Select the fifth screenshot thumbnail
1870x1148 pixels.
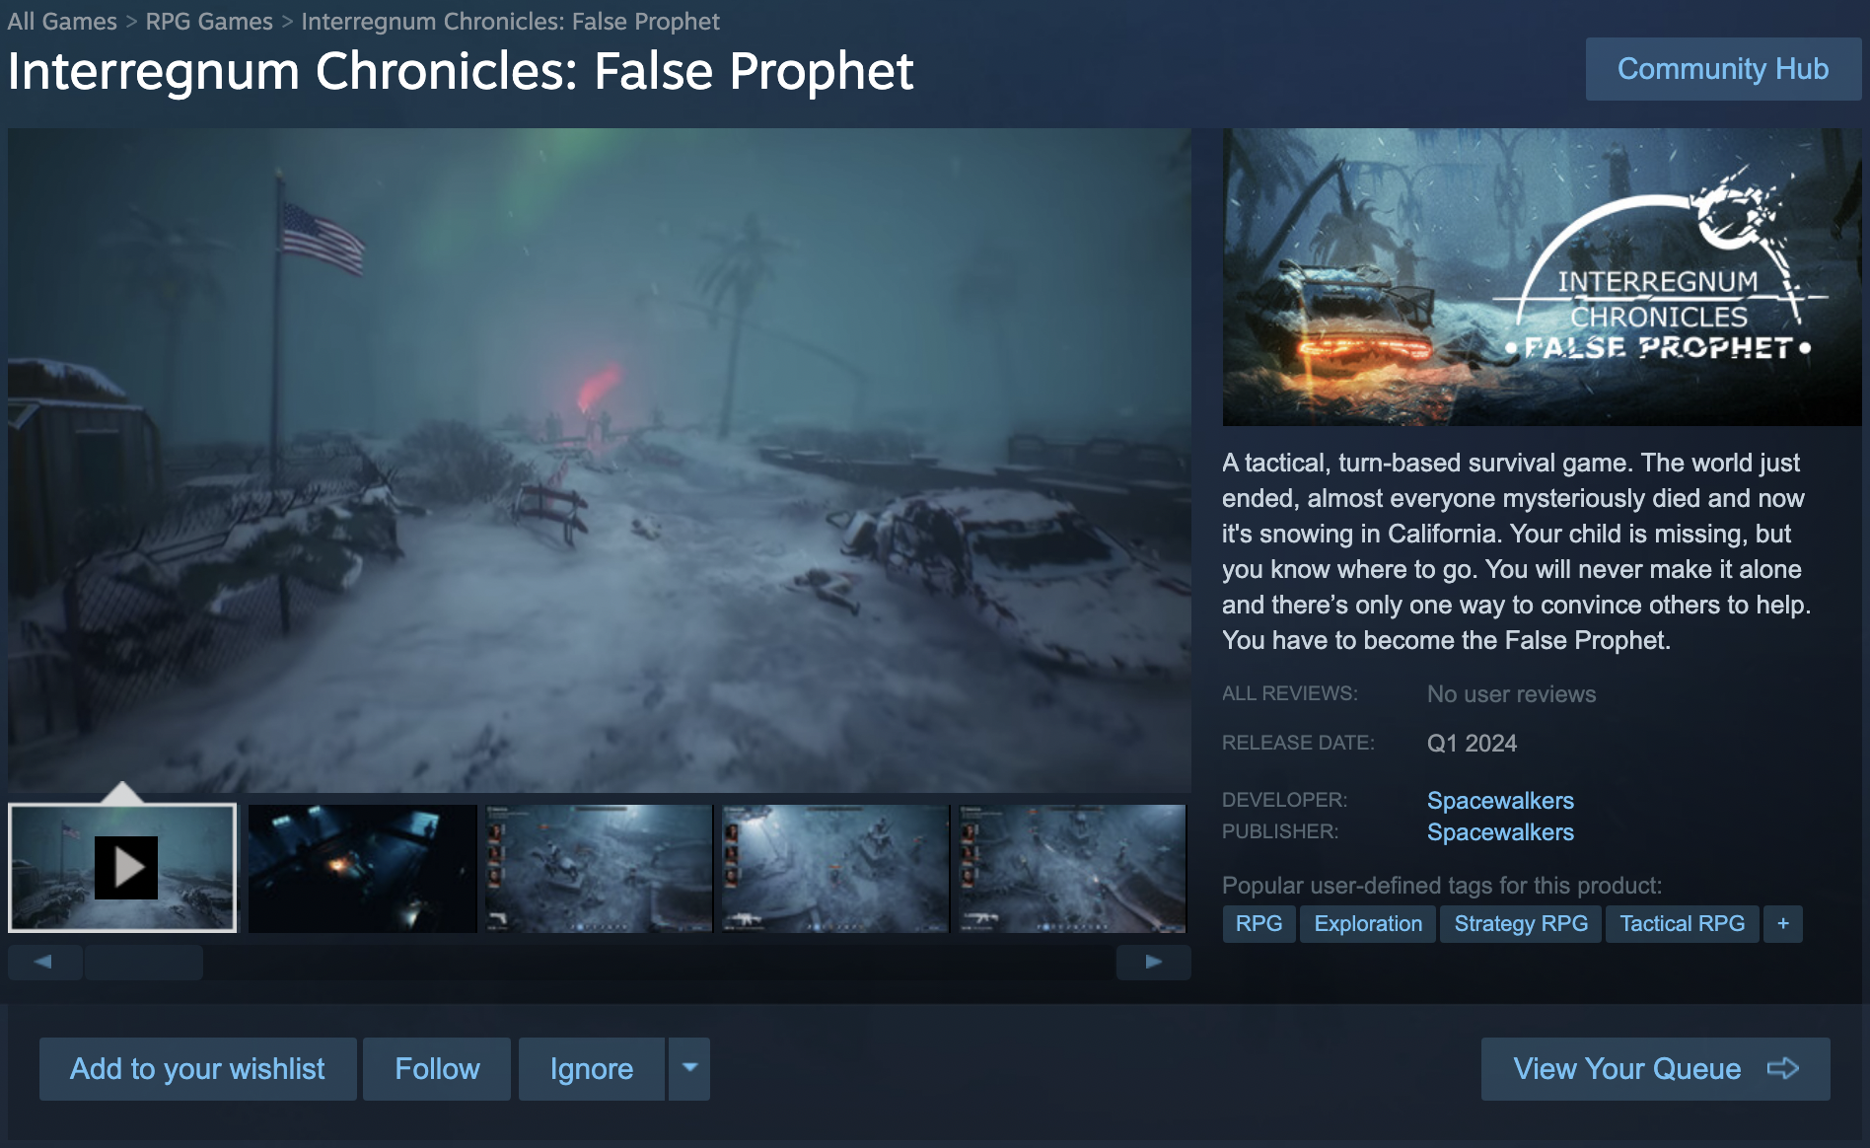pyautogui.click(x=1071, y=868)
